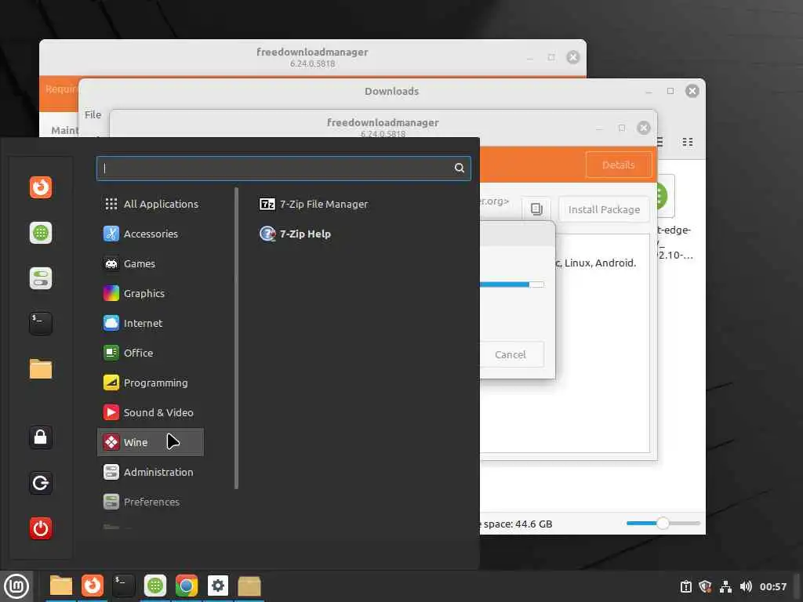Select the Office category

(151, 353)
